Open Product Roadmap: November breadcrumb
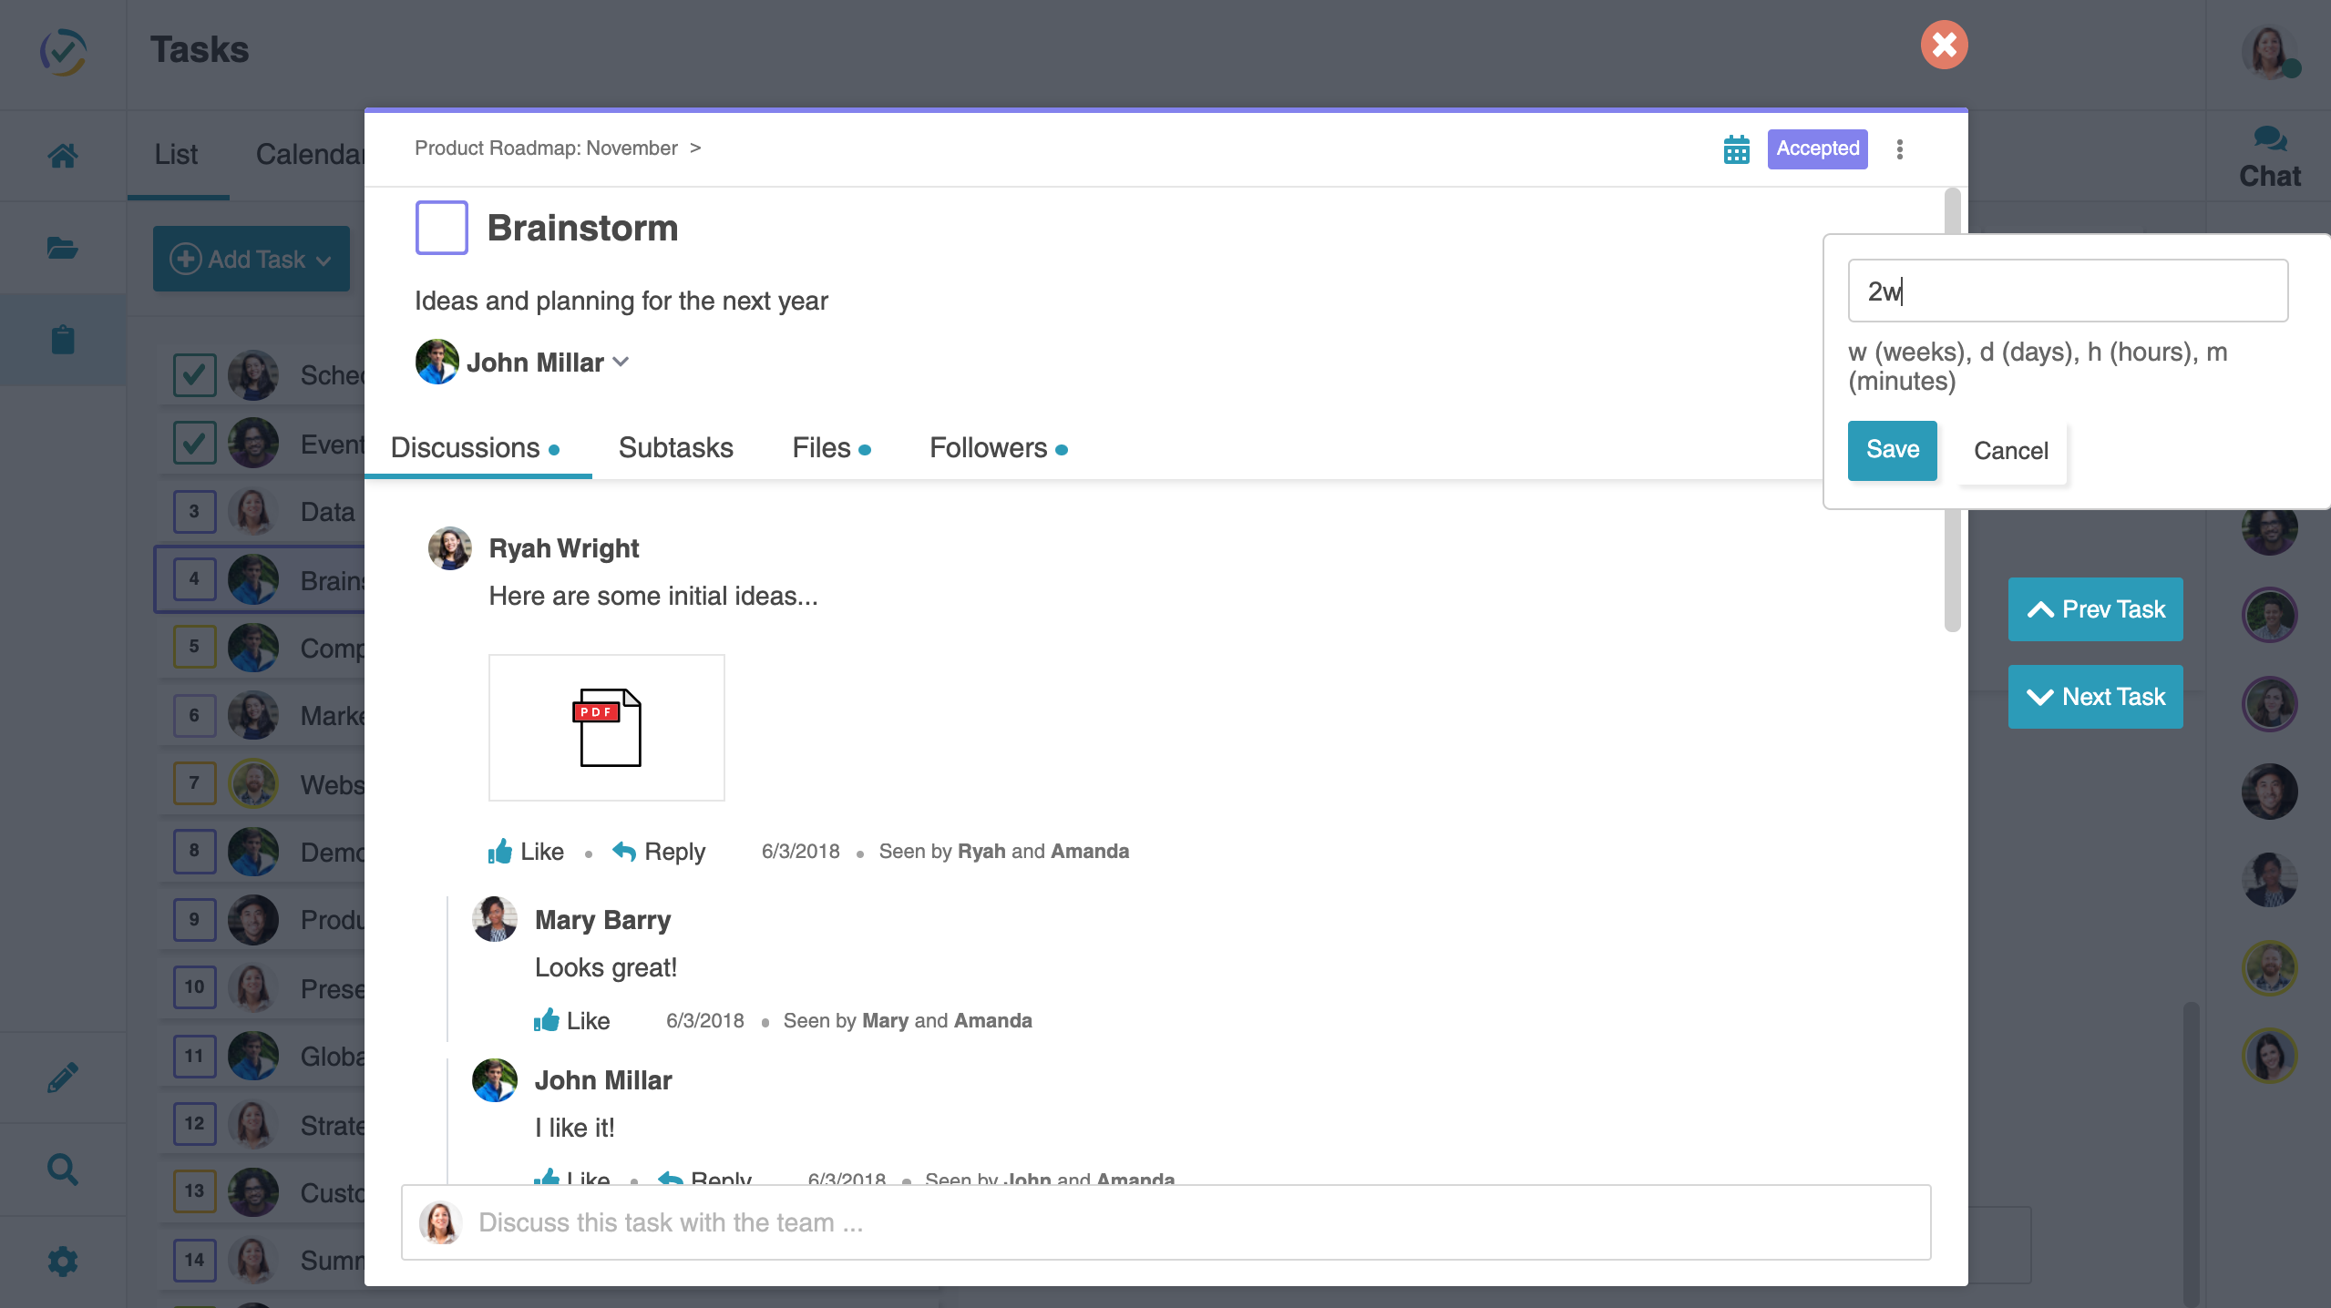 tap(546, 148)
